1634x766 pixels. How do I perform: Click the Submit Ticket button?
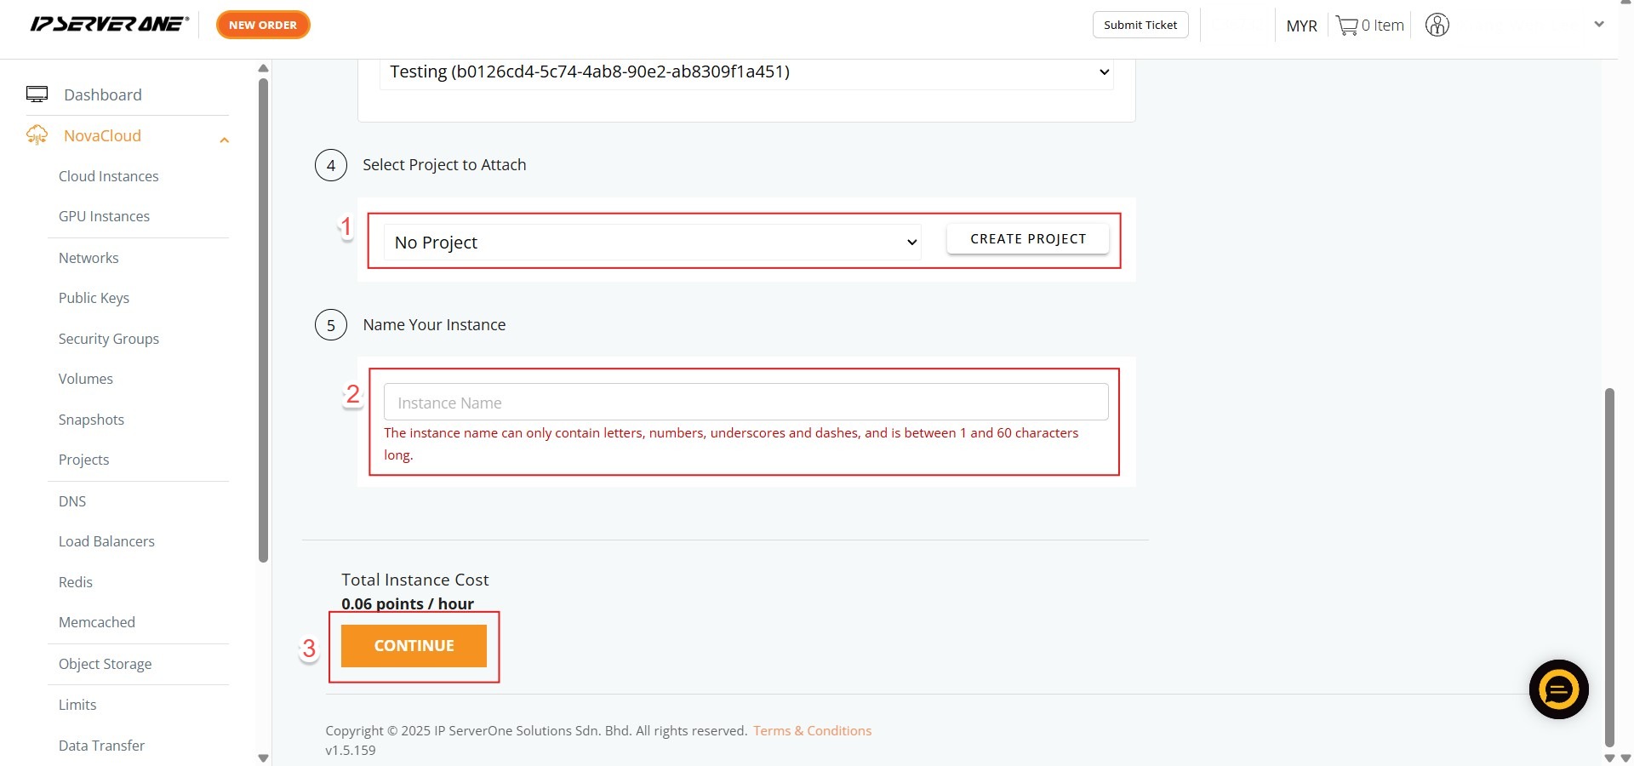click(1140, 25)
